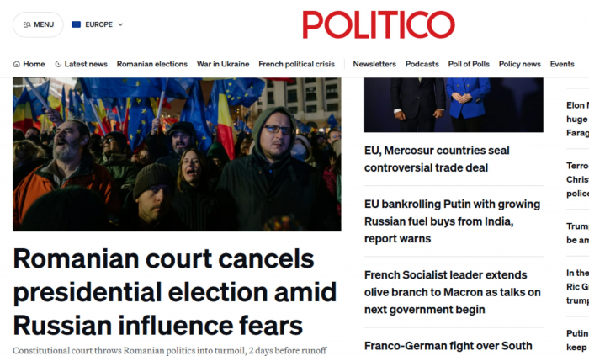Image resolution: width=589 pixels, height=356 pixels.
Task: Open French Socialist leader Macron article
Action: tap(452, 292)
